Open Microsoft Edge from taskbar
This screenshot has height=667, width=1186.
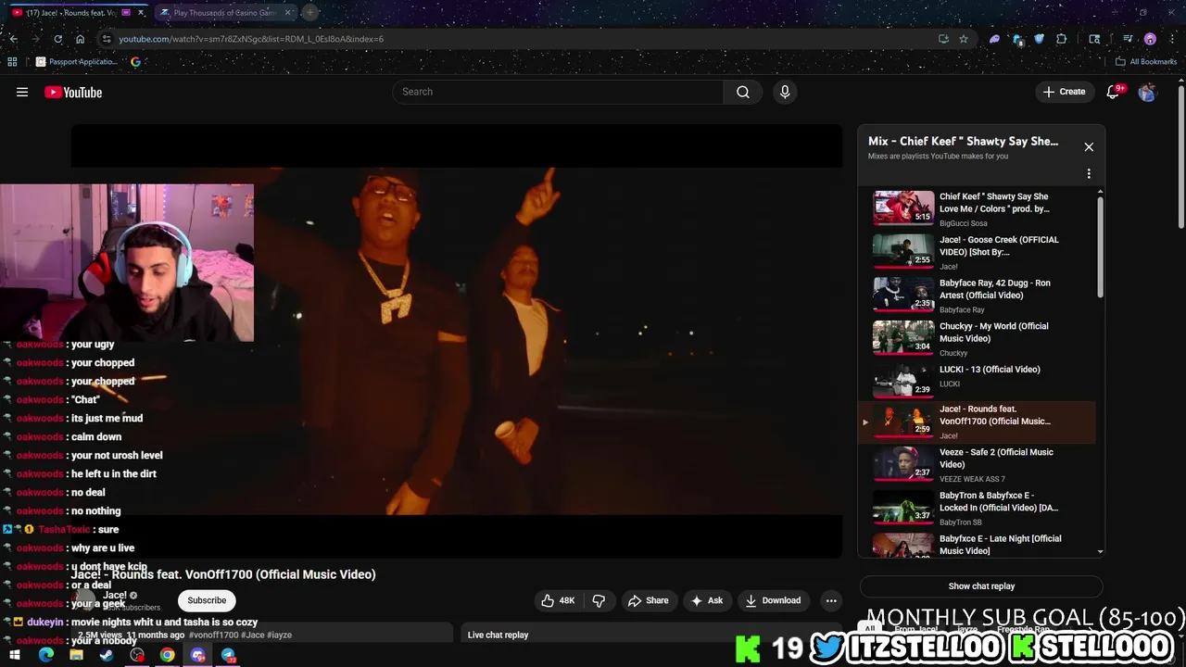tap(45, 655)
